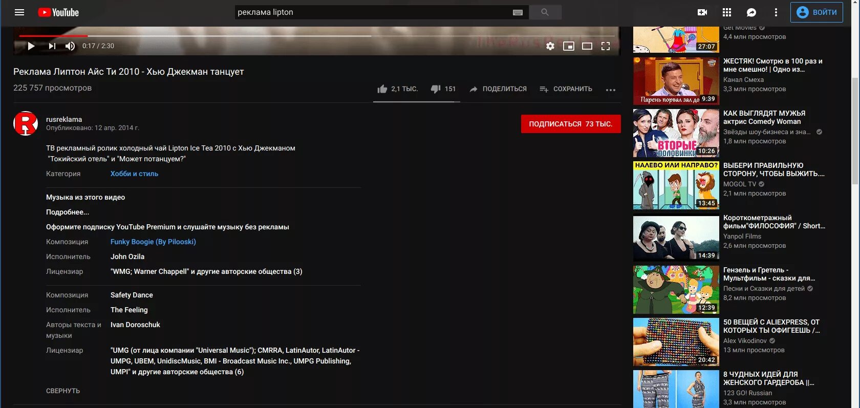Screen dimensions: 860x408
Task: Open Гензель и Гретель Мультфильм title
Action: click(769, 274)
